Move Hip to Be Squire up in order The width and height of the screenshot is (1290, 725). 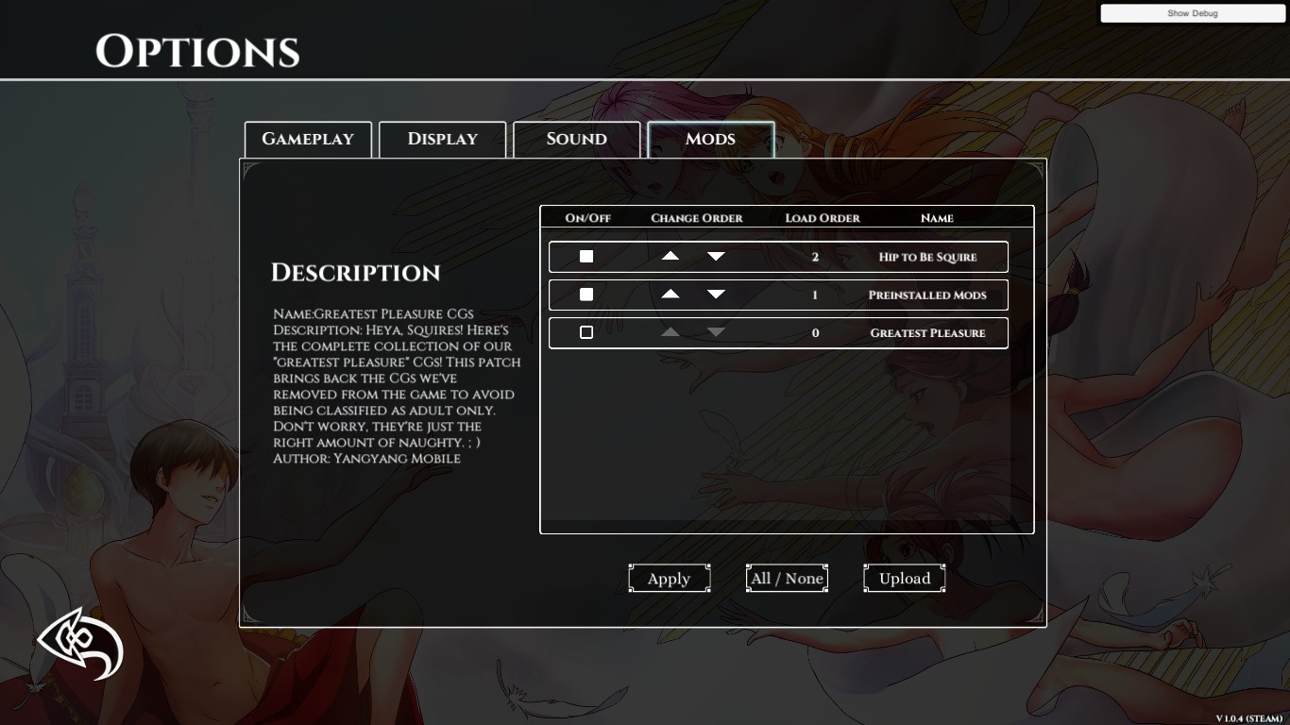[x=670, y=257]
